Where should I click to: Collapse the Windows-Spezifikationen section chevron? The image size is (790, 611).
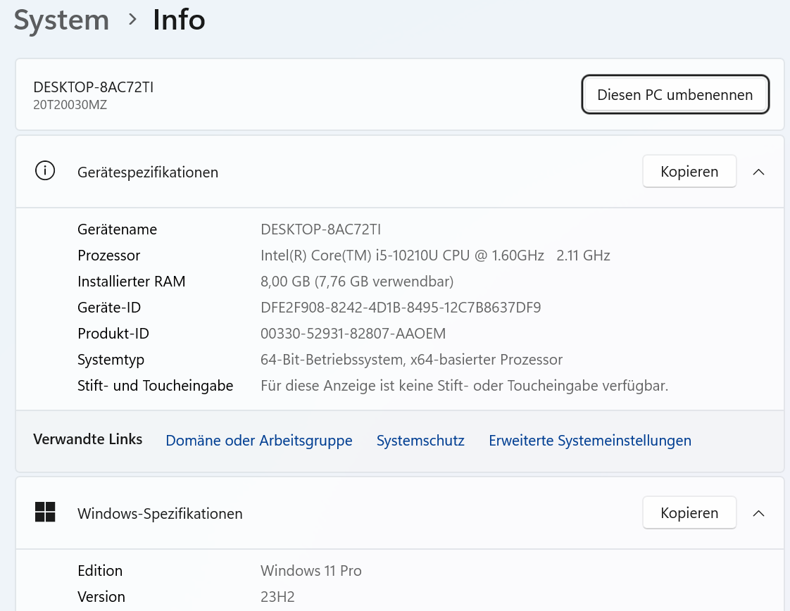[758, 513]
